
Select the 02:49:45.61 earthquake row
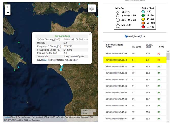135,112
